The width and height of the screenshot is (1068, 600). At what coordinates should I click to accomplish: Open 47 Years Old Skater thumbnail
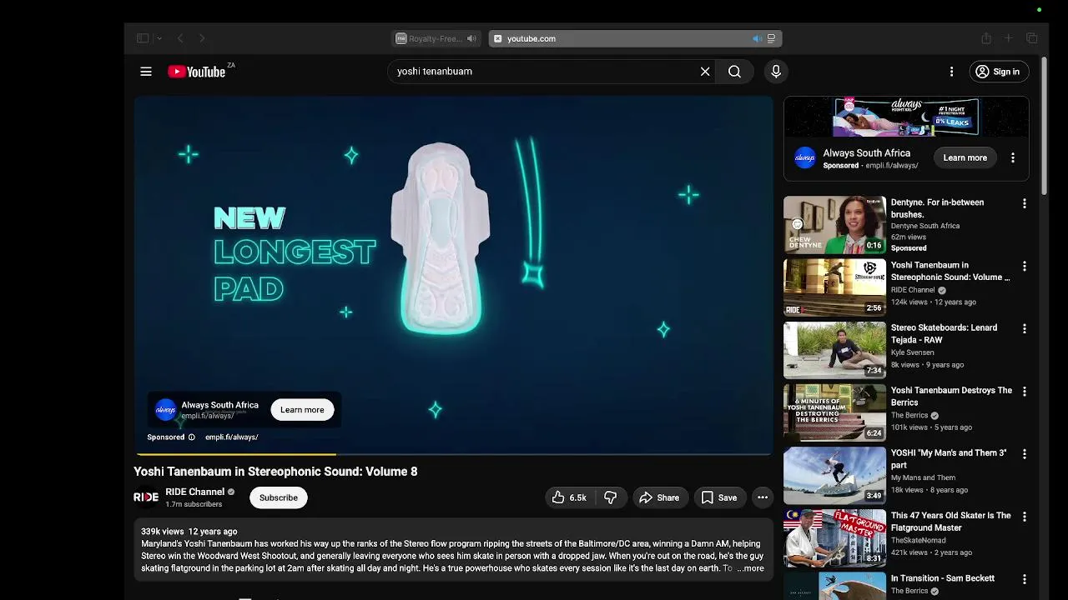(x=834, y=537)
